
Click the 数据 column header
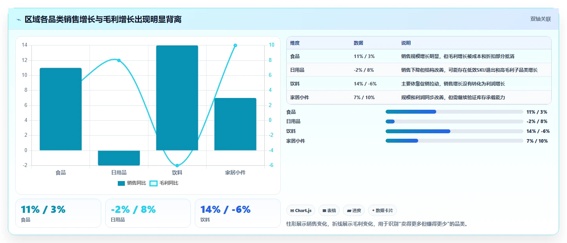(x=358, y=43)
